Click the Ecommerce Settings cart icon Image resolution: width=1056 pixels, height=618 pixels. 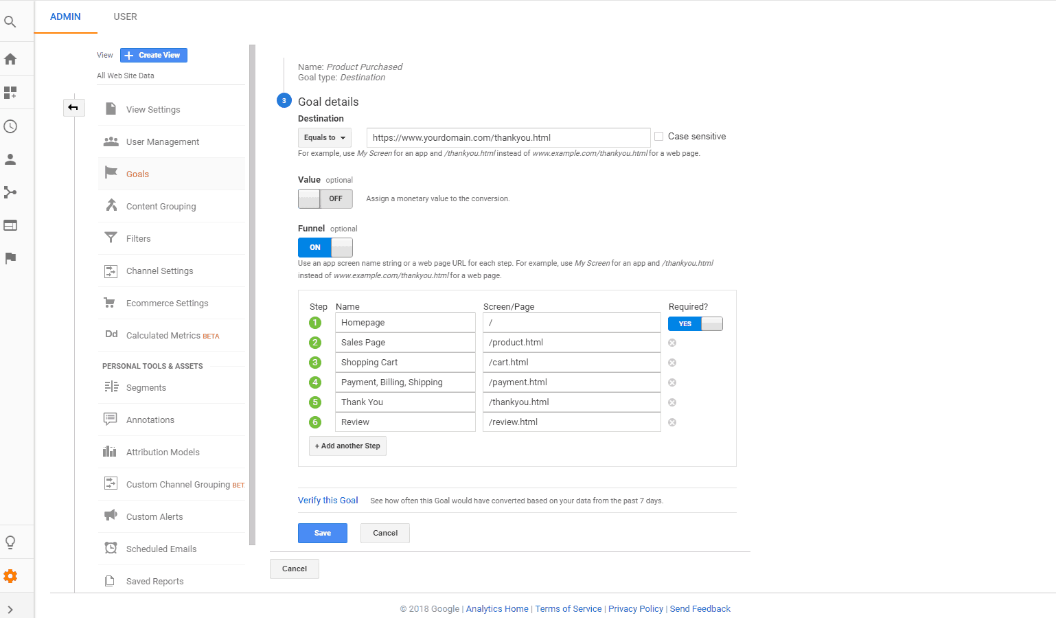[x=110, y=303]
